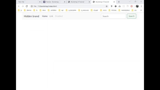Image resolution: width=160 pixels, height=90 pixels.
Task: Open the js_template bookmarks folder
Action: point(71,10)
